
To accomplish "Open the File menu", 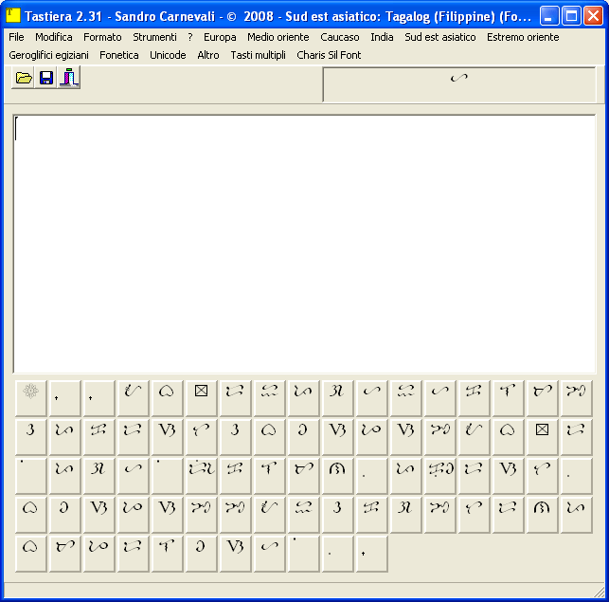I will [16, 37].
